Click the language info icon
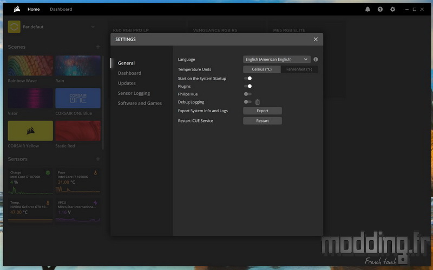Viewport: 433px width, 270px height. 316,59
